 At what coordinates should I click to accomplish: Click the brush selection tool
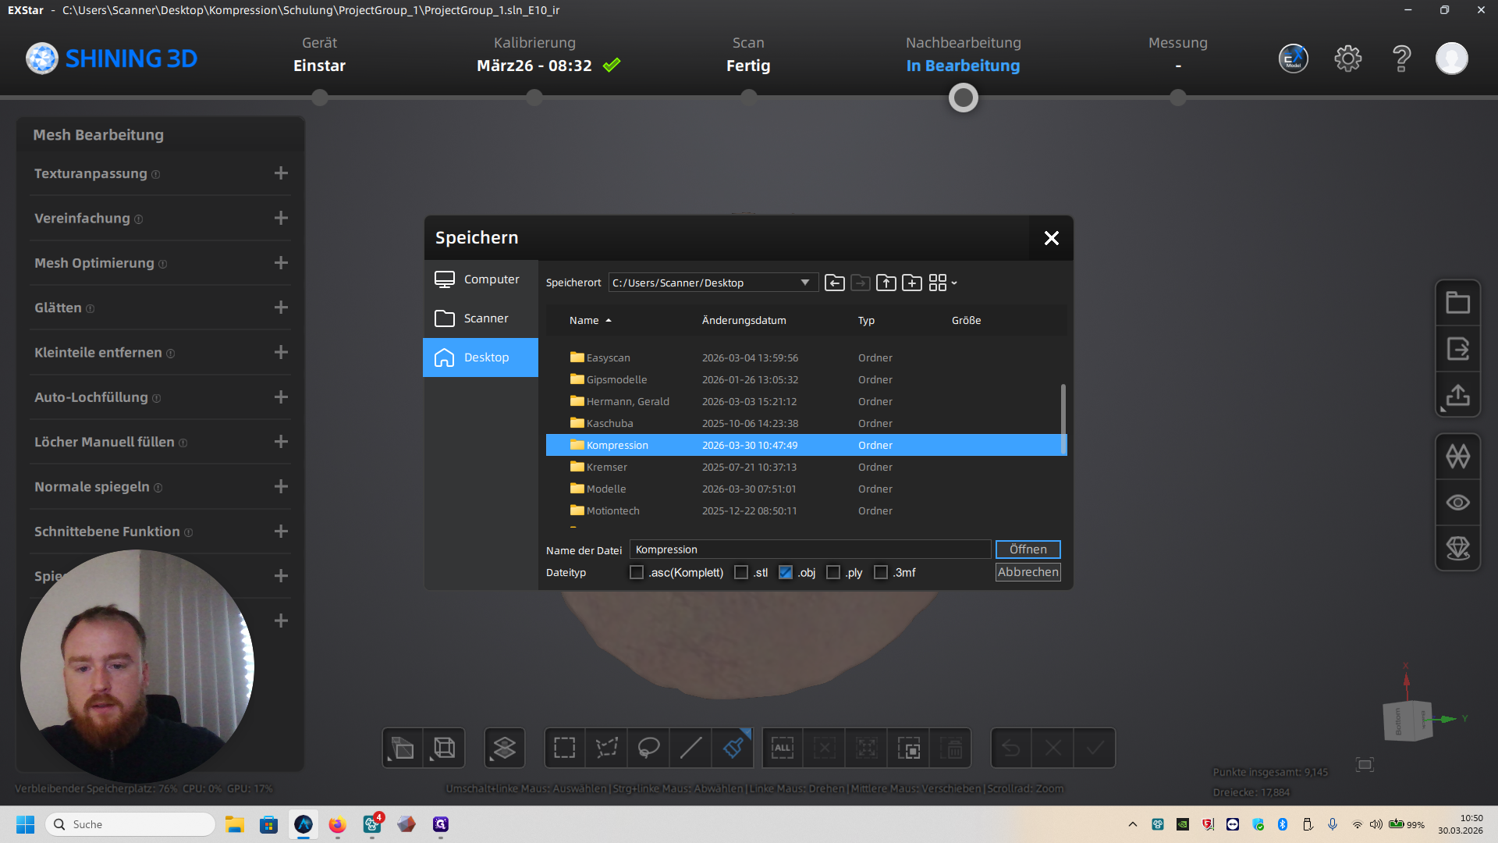pyautogui.click(x=733, y=748)
